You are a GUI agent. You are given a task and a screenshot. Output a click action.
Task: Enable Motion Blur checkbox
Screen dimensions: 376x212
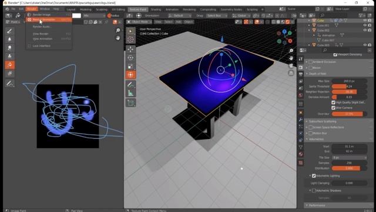pyautogui.click(x=311, y=133)
